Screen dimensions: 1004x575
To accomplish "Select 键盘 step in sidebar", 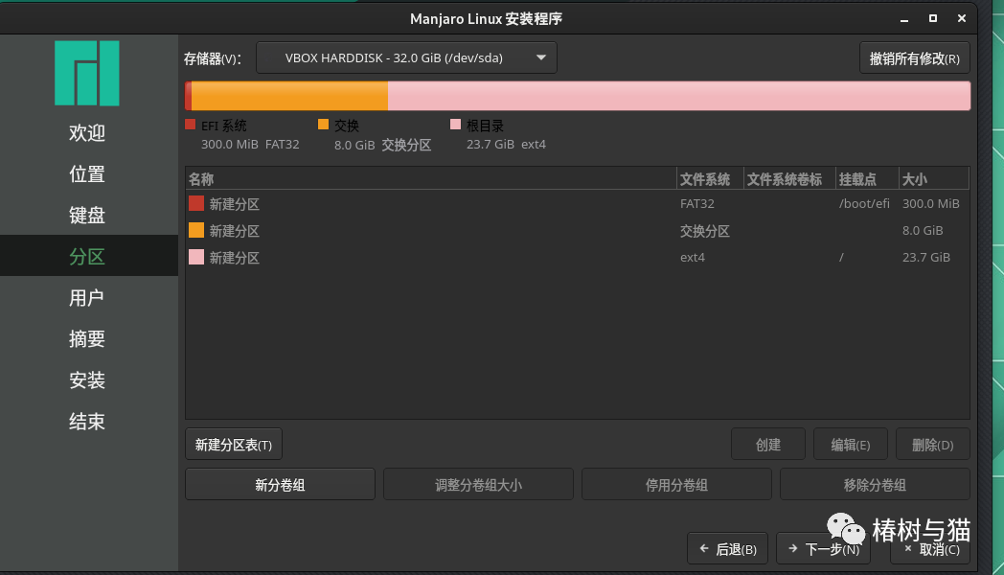I will [89, 215].
